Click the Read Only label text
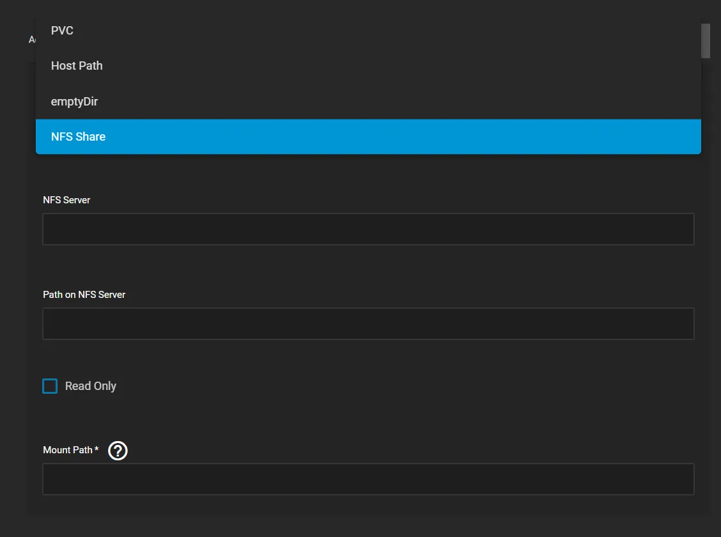Viewport: 721px width, 537px height. (x=89, y=385)
